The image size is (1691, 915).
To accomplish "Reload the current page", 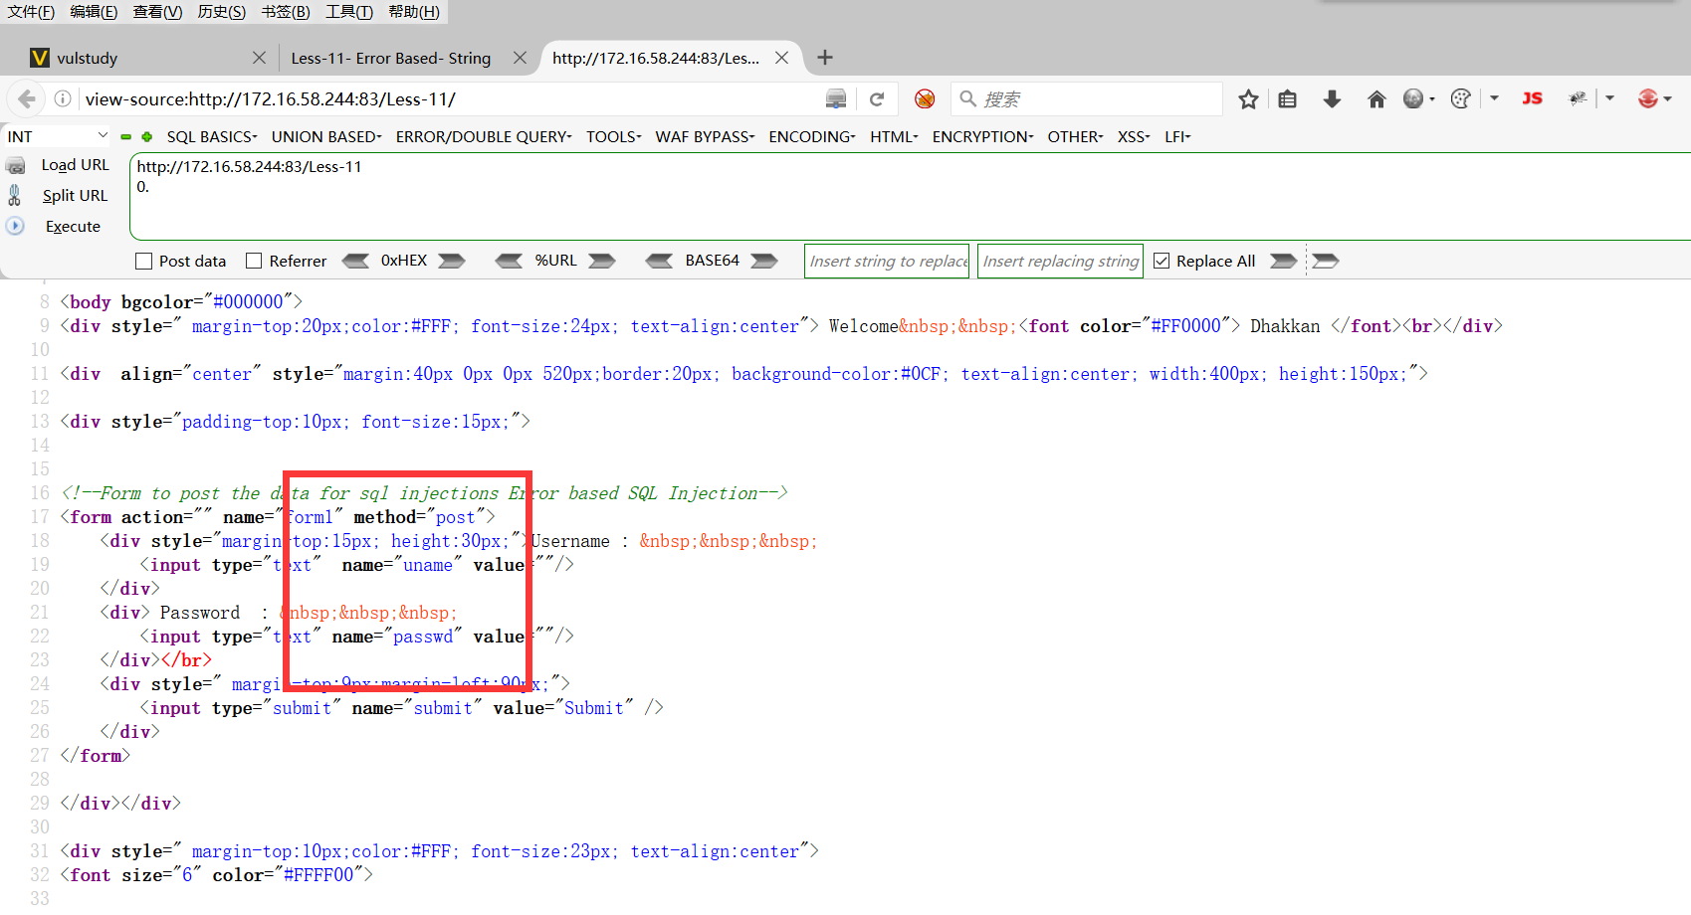I will point(877,98).
